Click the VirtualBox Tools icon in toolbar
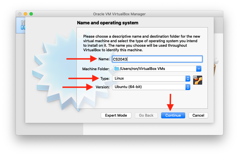Image resolution: width=239 pixels, height=156 pixels. coord(22,25)
